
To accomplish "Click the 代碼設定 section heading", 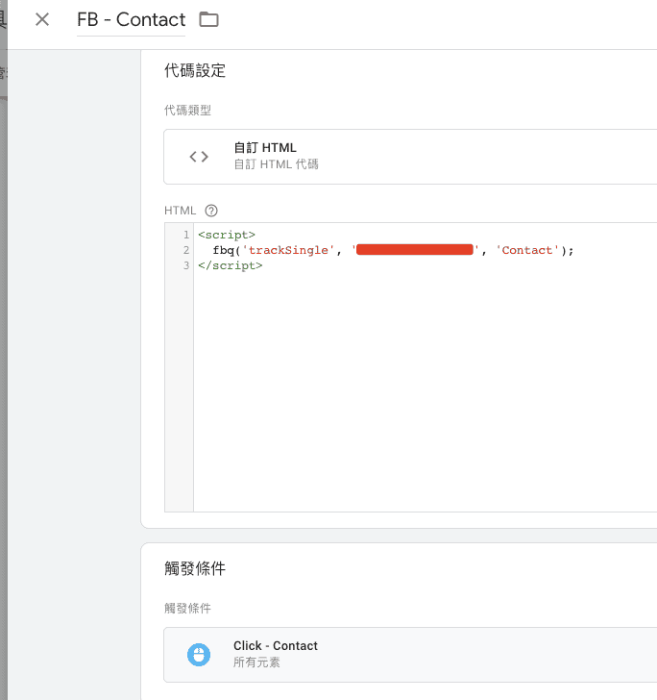I will [x=195, y=70].
